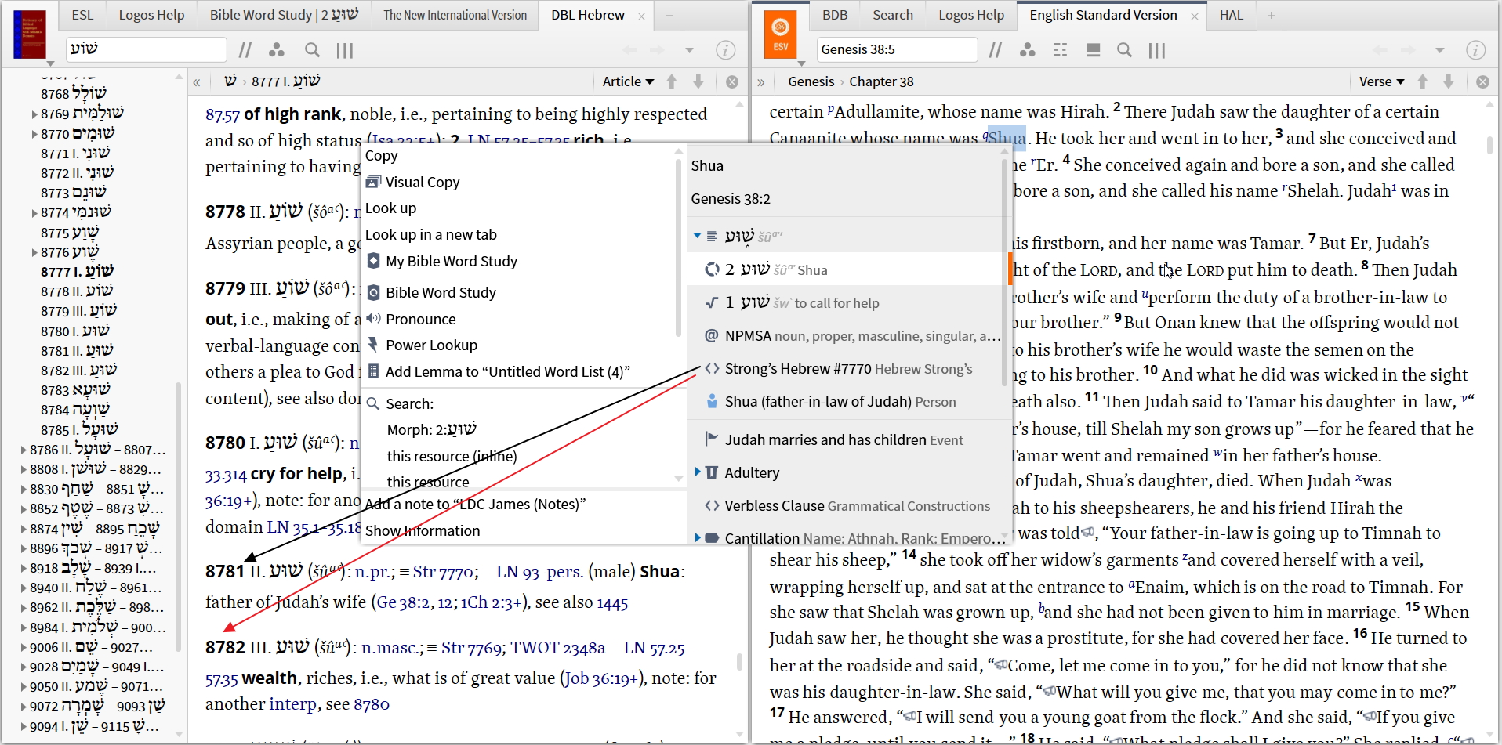The width and height of the screenshot is (1502, 745).
Task: Expand the Cantillation entry
Action: point(698,538)
